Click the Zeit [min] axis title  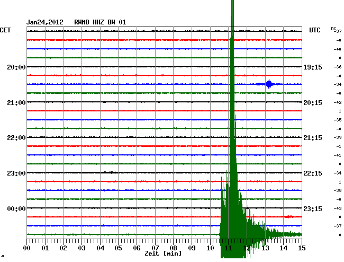coord(163,254)
